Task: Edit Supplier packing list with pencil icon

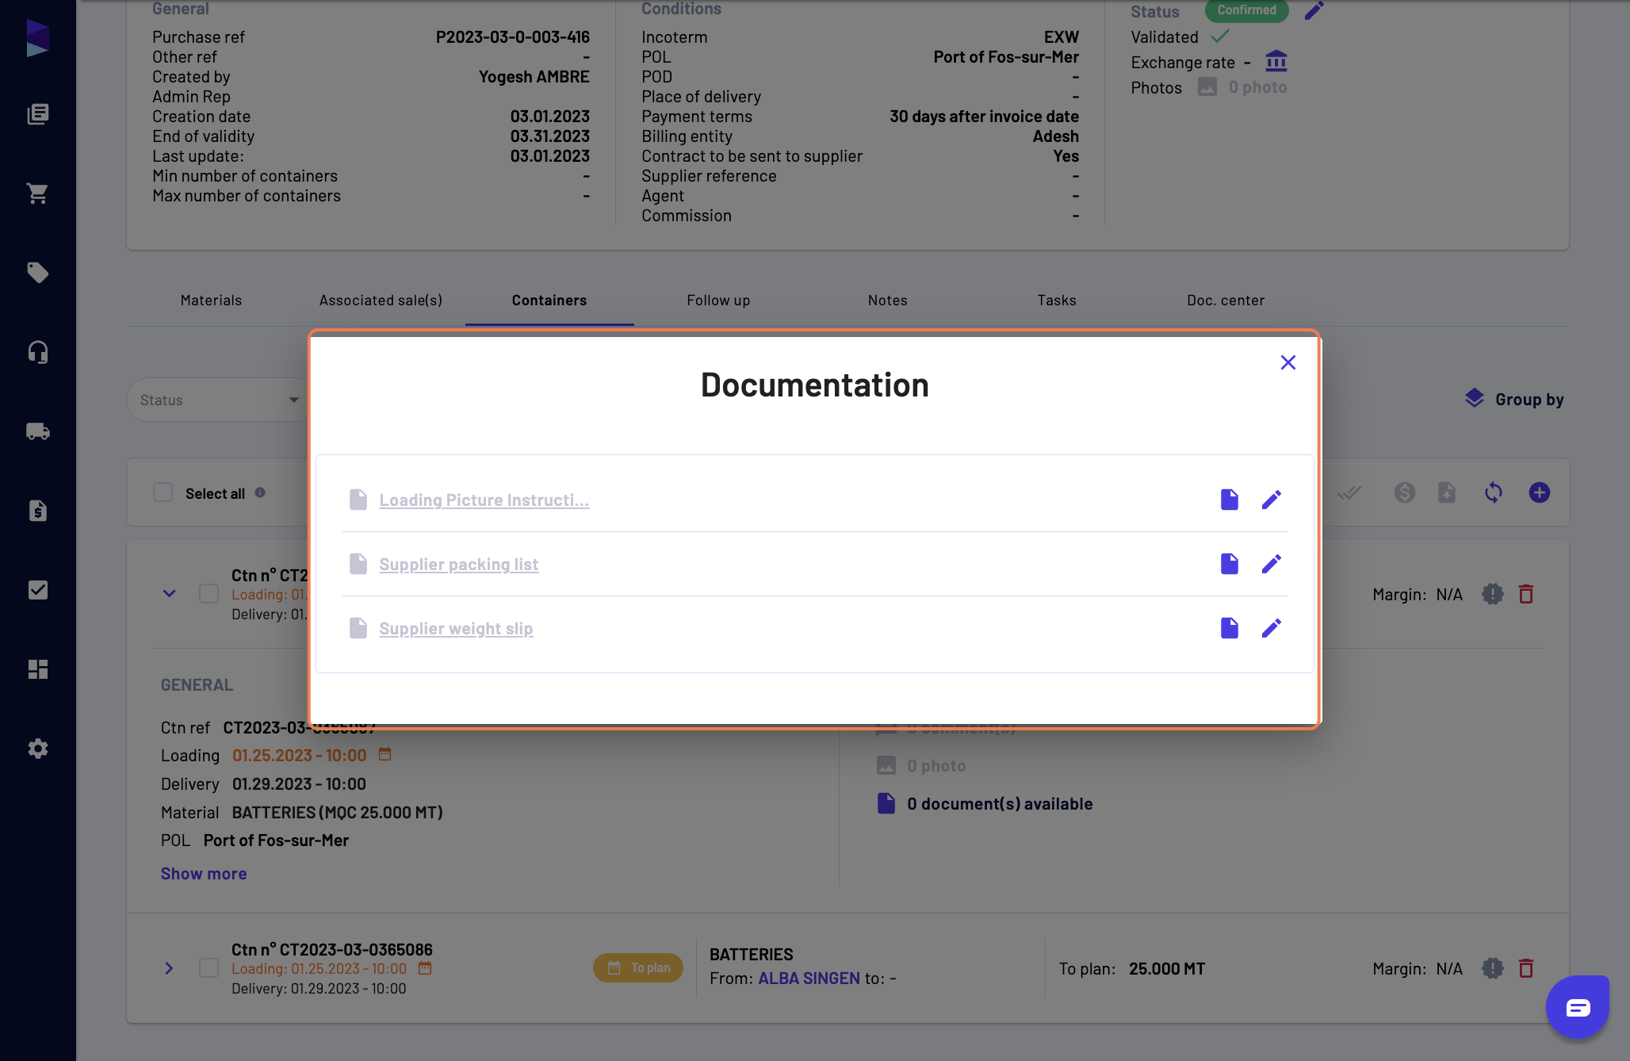Action: 1271,564
